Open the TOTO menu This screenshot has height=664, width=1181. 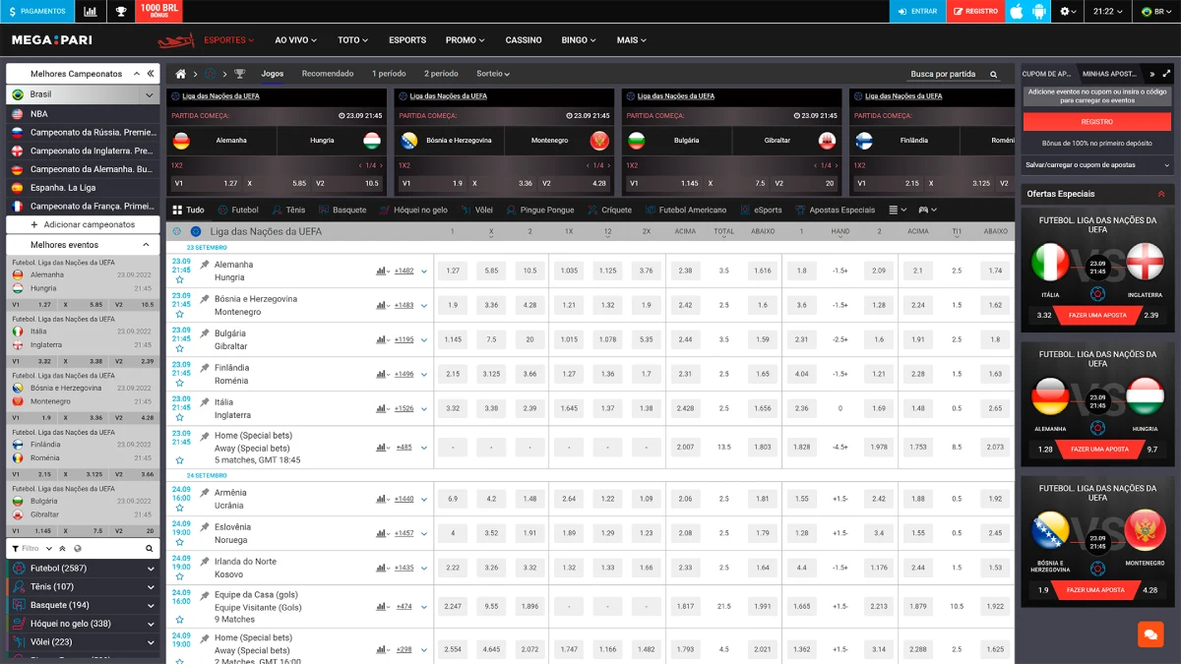352,40
